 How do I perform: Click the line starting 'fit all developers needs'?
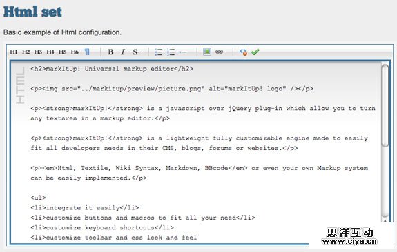tap(164, 148)
